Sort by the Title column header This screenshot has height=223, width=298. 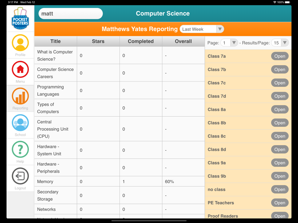[x=55, y=41]
